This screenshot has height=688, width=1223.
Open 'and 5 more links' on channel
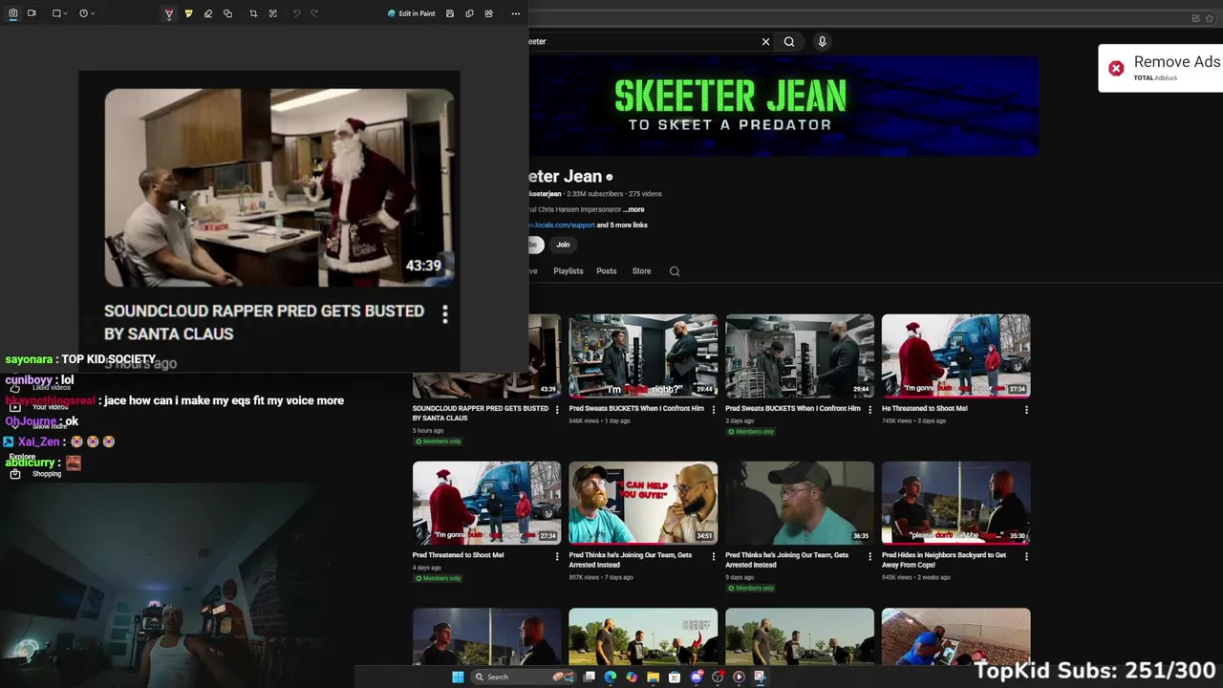(622, 225)
